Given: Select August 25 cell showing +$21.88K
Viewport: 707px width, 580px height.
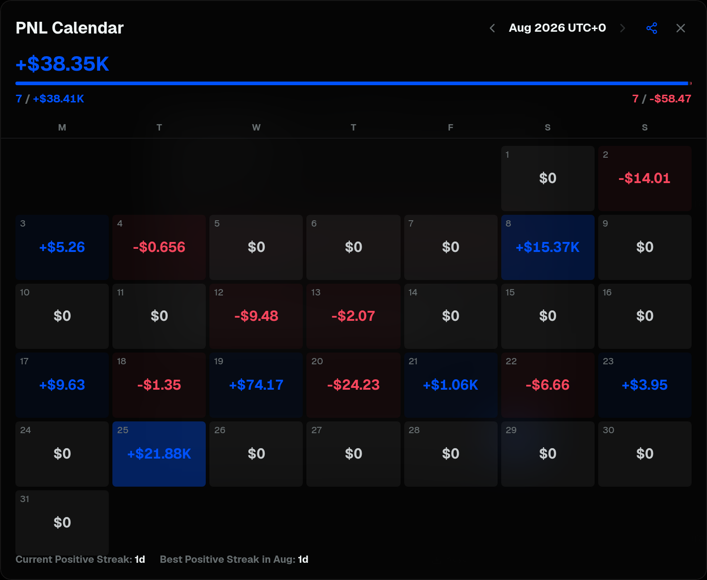Looking at the screenshot, I should coord(159,454).
